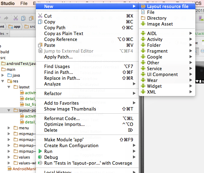
Task: Expand the java folder arrow
Action: click(2, 75)
